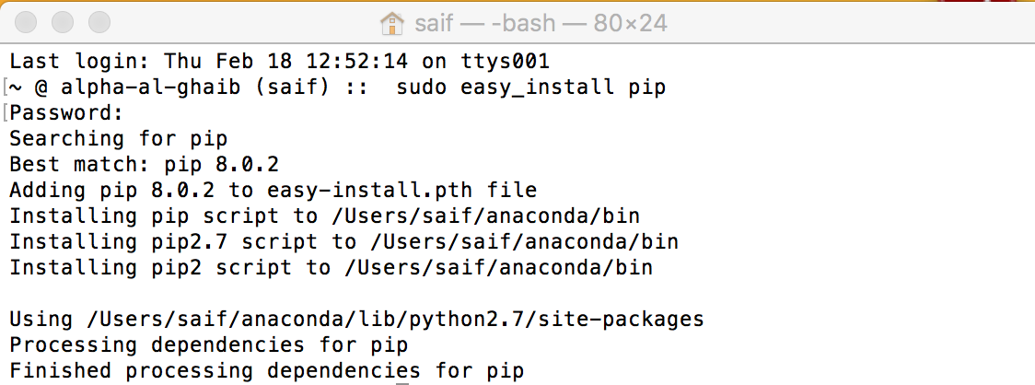The width and height of the screenshot is (1035, 385).
Task: Click the "Best match: pip 8.0.2" line
Action: click(x=144, y=165)
